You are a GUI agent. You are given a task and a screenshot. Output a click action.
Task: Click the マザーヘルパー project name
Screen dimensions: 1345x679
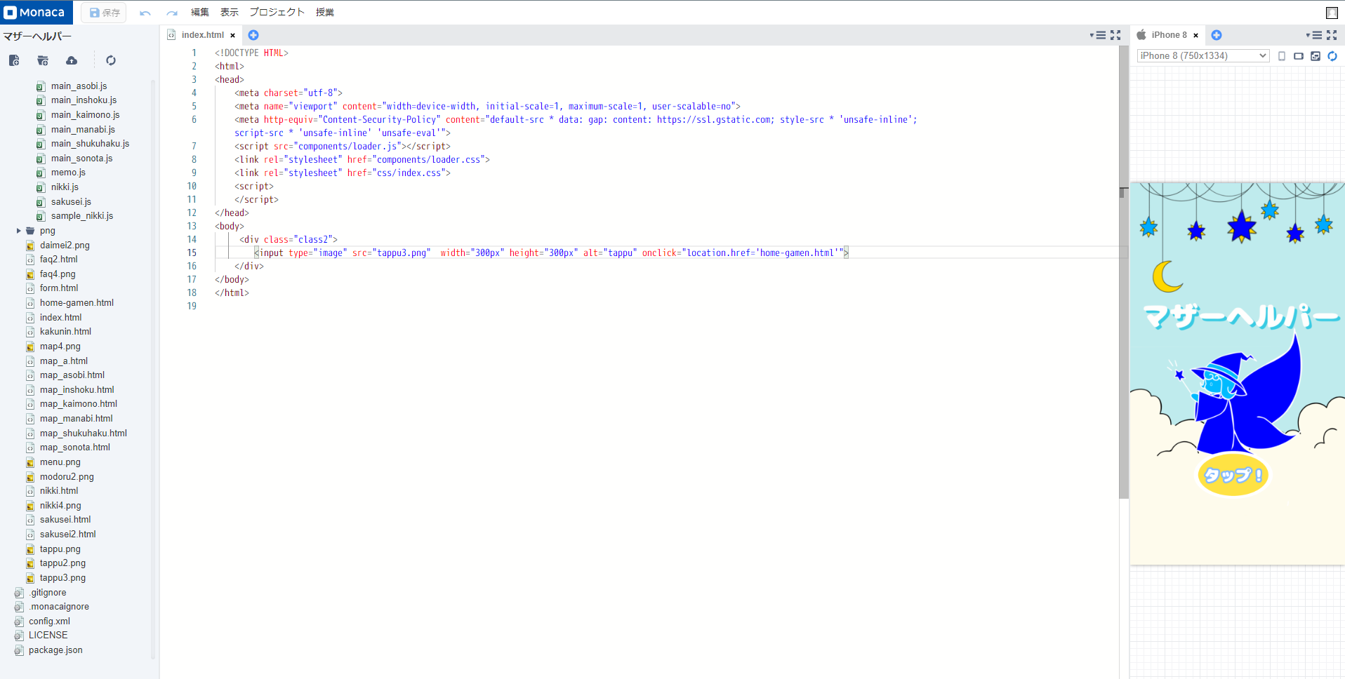(x=37, y=36)
